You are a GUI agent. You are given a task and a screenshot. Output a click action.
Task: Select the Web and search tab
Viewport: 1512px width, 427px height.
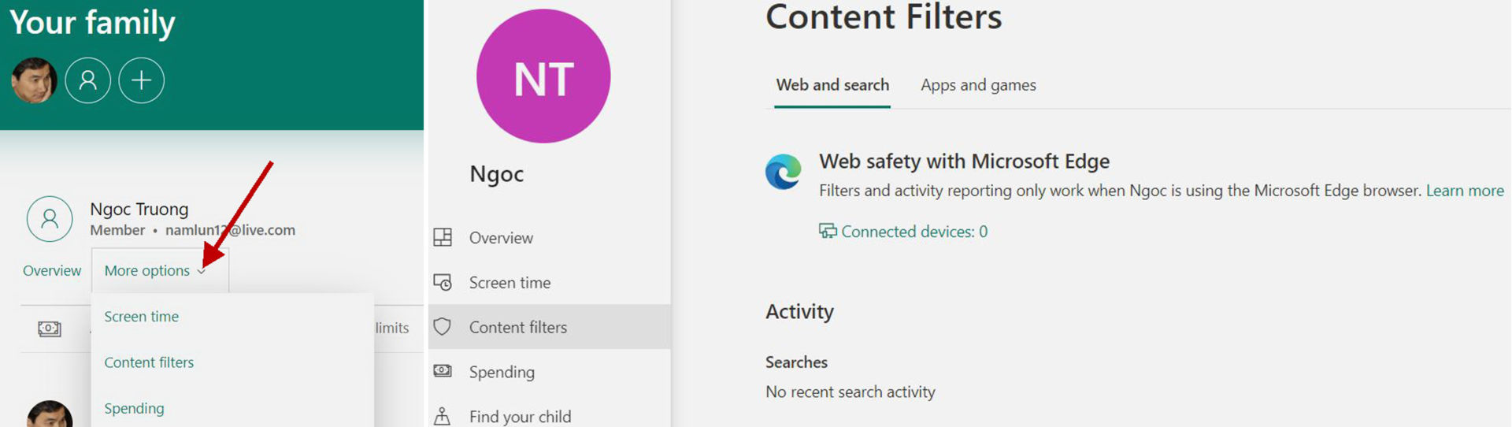832,85
